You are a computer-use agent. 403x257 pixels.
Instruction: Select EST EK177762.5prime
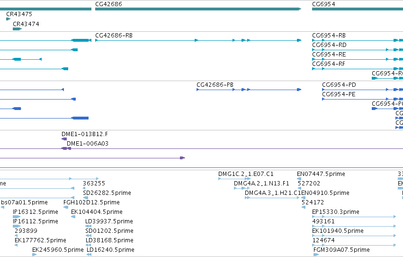(40, 240)
